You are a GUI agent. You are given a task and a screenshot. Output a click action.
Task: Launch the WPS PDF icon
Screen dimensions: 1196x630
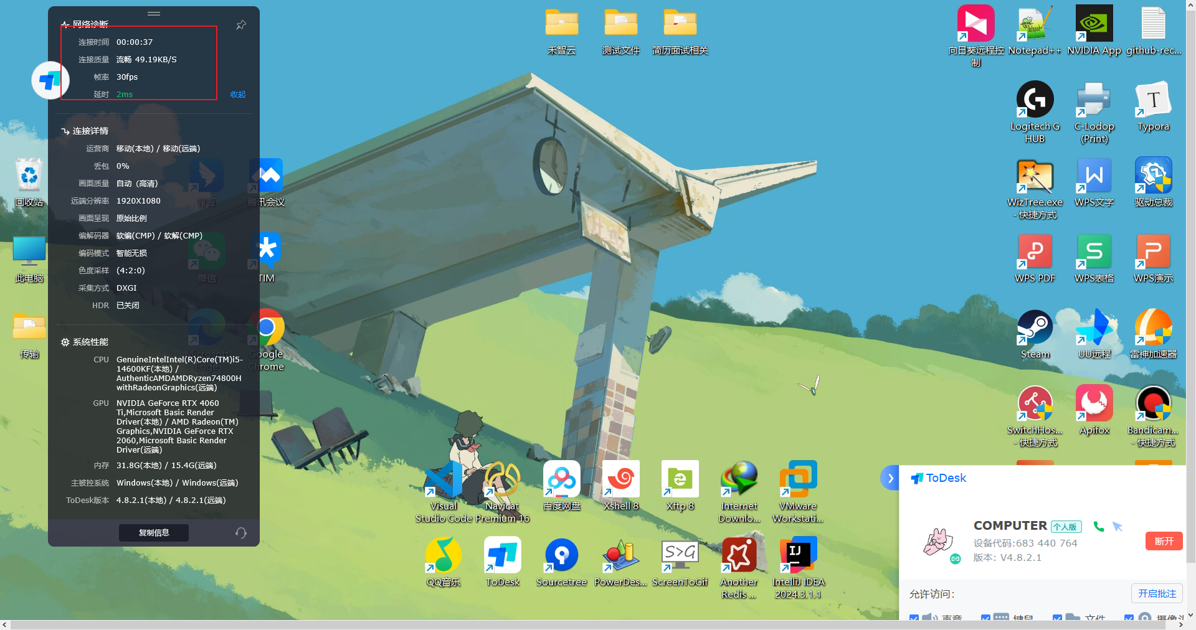pos(1035,259)
